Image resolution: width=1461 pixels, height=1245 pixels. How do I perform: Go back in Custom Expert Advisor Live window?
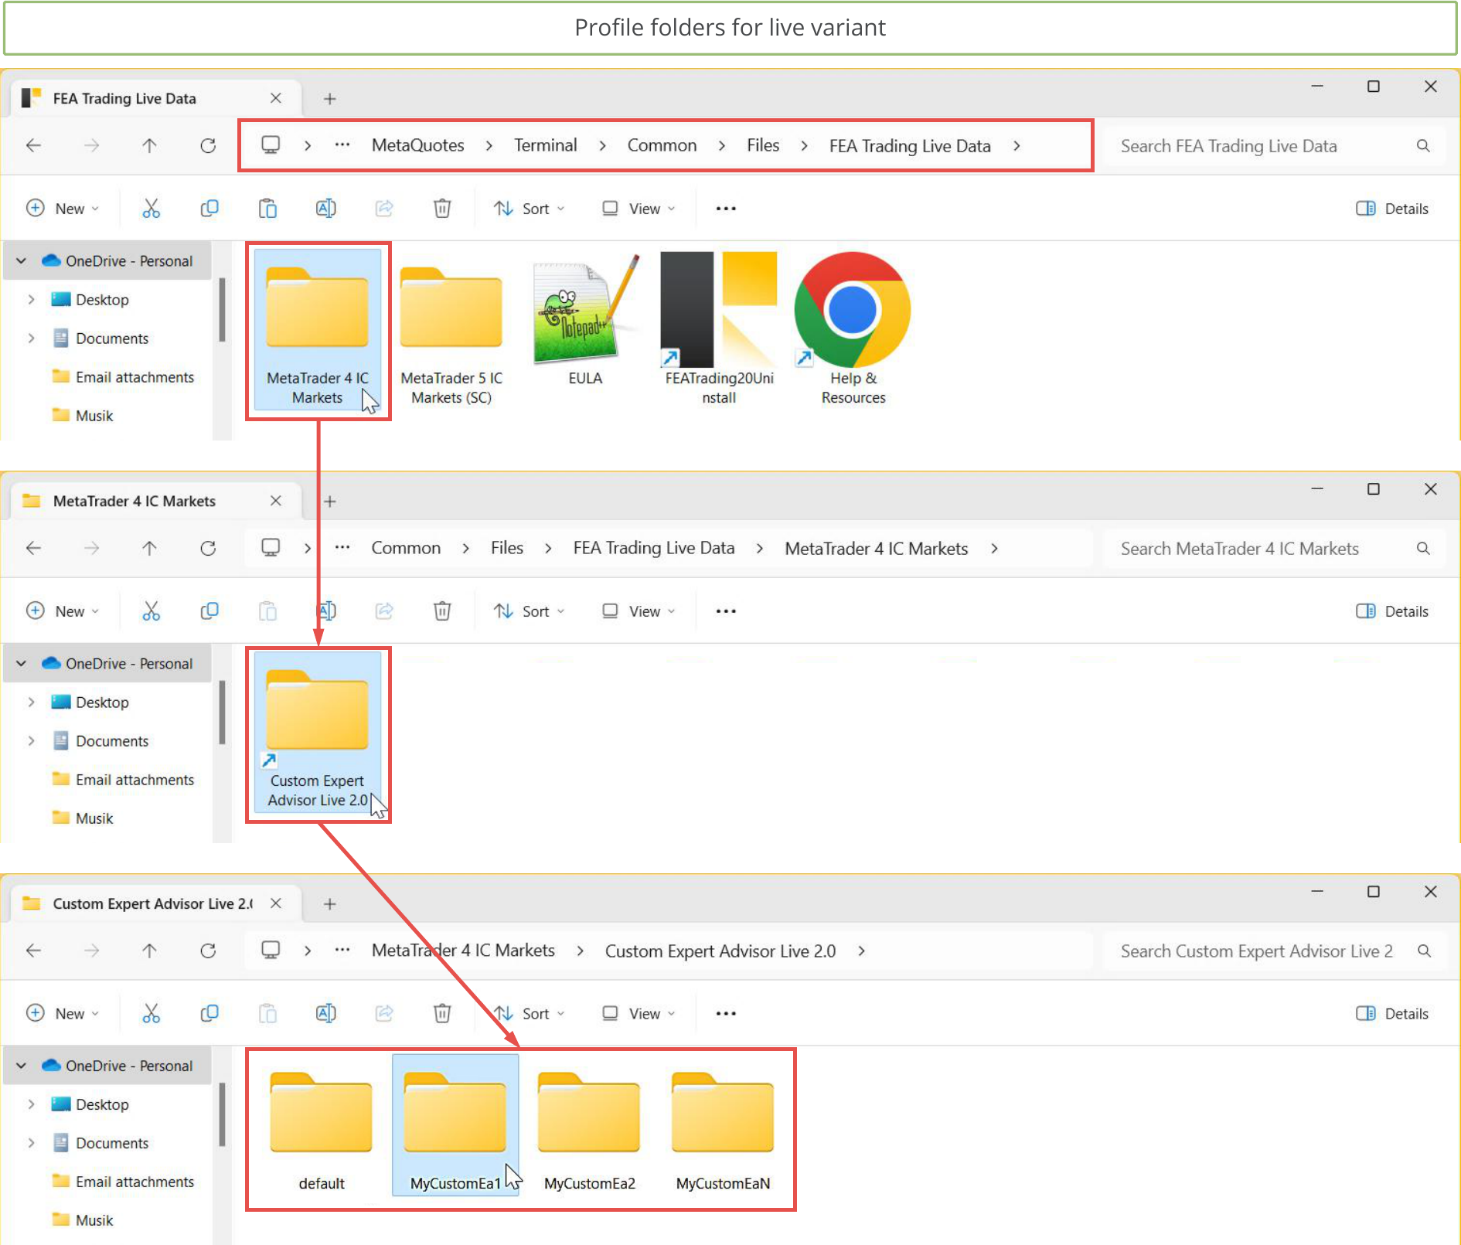(33, 951)
